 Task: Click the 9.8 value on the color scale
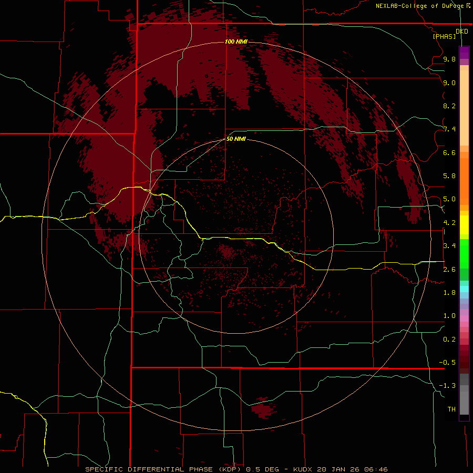(449, 59)
